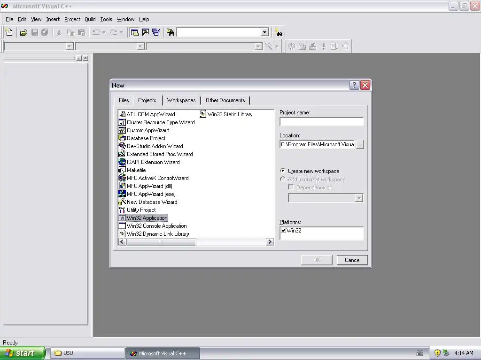The width and height of the screenshot is (481, 360).
Task: Open the Project menu
Action: [72, 19]
